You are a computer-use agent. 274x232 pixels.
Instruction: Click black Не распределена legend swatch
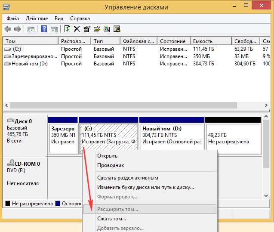(8, 204)
